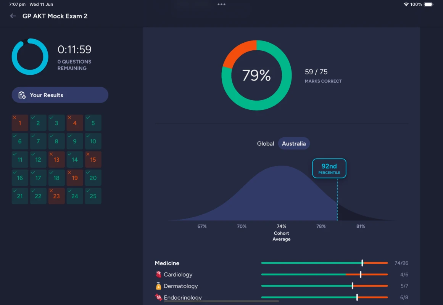Select the Australia cohort option
This screenshot has height=305, width=443.
click(293, 144)
